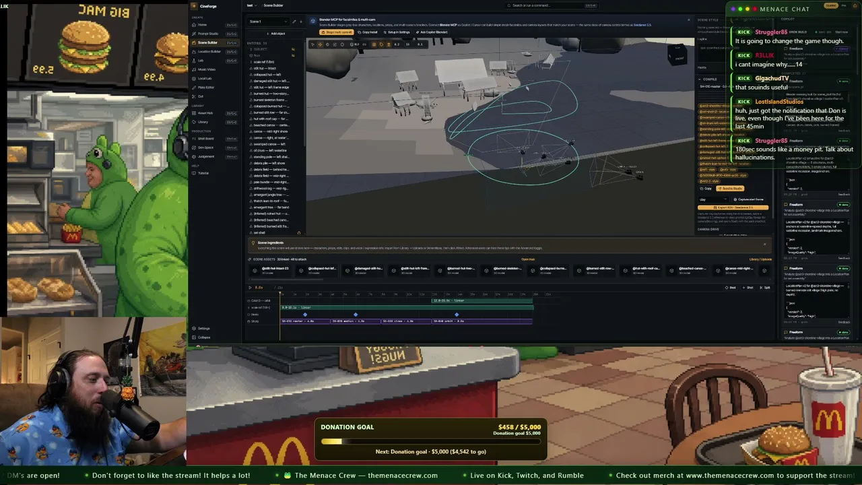The image size is (862, 485).
Task: Open the Cut section in the sidebar
Action: pyautogui.click(x=214, y=96)
